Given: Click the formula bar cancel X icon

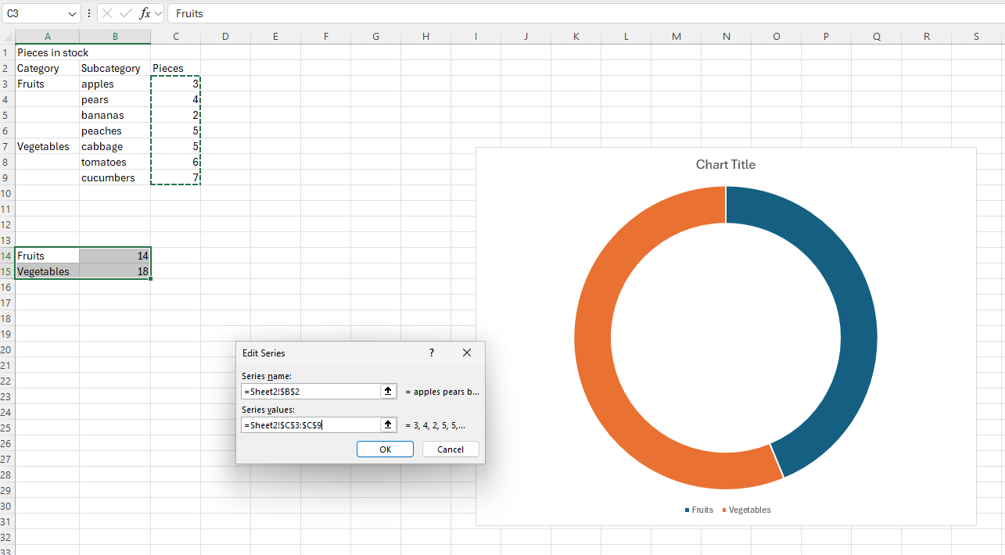Looking at the screenshot, I should click(107, 13).
